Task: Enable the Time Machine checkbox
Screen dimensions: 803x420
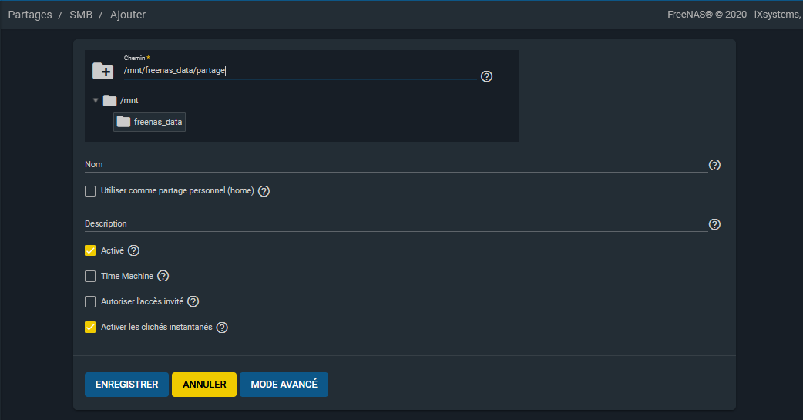Action: (90, 276)
